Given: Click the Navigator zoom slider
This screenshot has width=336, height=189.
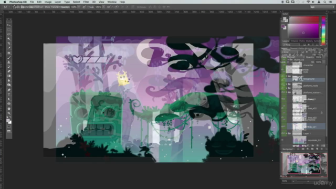Looking at the screenshot, I should 309,181.
